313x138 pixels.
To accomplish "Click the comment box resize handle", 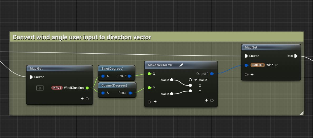I will tap(302, 113).
